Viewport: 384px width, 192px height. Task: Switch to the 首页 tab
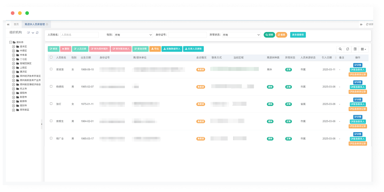tap(16, 24)
